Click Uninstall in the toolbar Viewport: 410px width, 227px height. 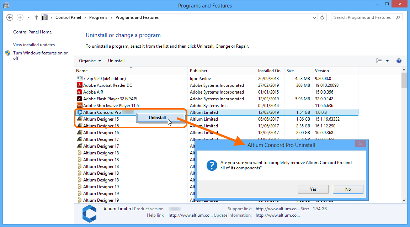pos(116,61)
